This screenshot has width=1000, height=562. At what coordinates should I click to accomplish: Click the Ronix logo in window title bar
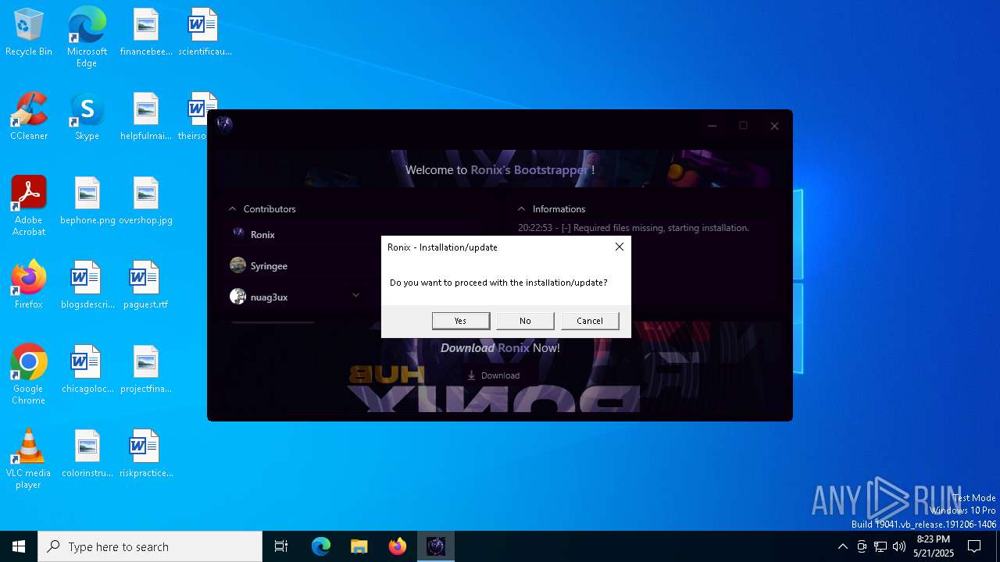[x=224, y=124]
